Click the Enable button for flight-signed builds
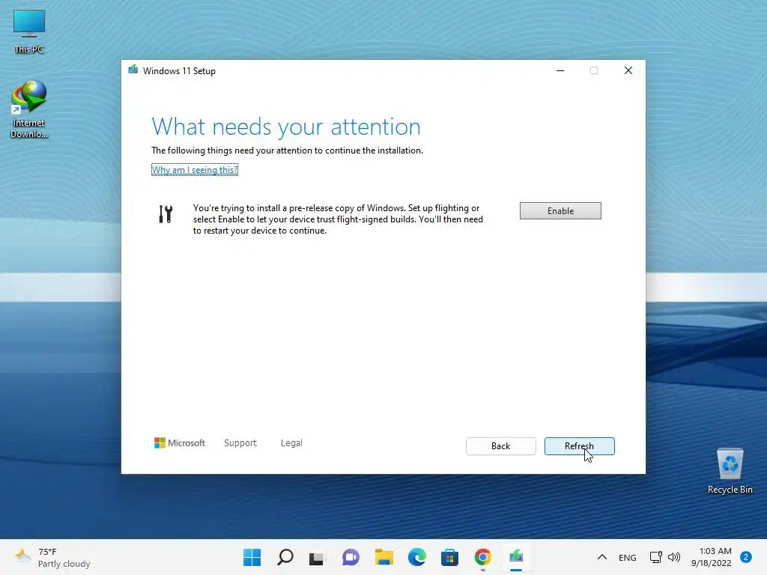The height and width of the screenshot is (575, 767). [x=560, y=210]
